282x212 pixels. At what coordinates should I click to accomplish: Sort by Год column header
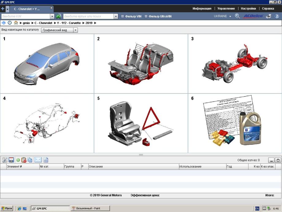coord(237,167)
